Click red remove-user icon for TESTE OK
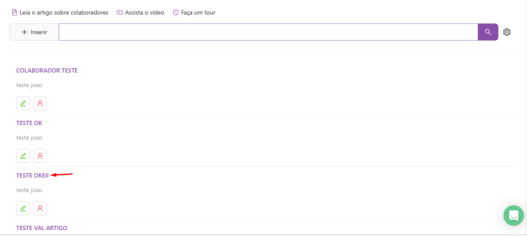Screen dimensions: 527x236 tap(40, 156)
